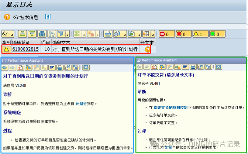Go back in right Performance Assistant
248x154 pixels.
coord(139,67)
